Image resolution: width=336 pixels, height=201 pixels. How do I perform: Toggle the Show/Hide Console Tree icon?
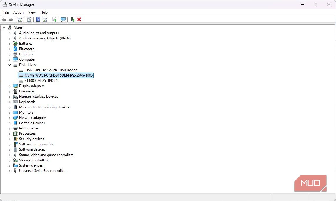pos(20,19)
